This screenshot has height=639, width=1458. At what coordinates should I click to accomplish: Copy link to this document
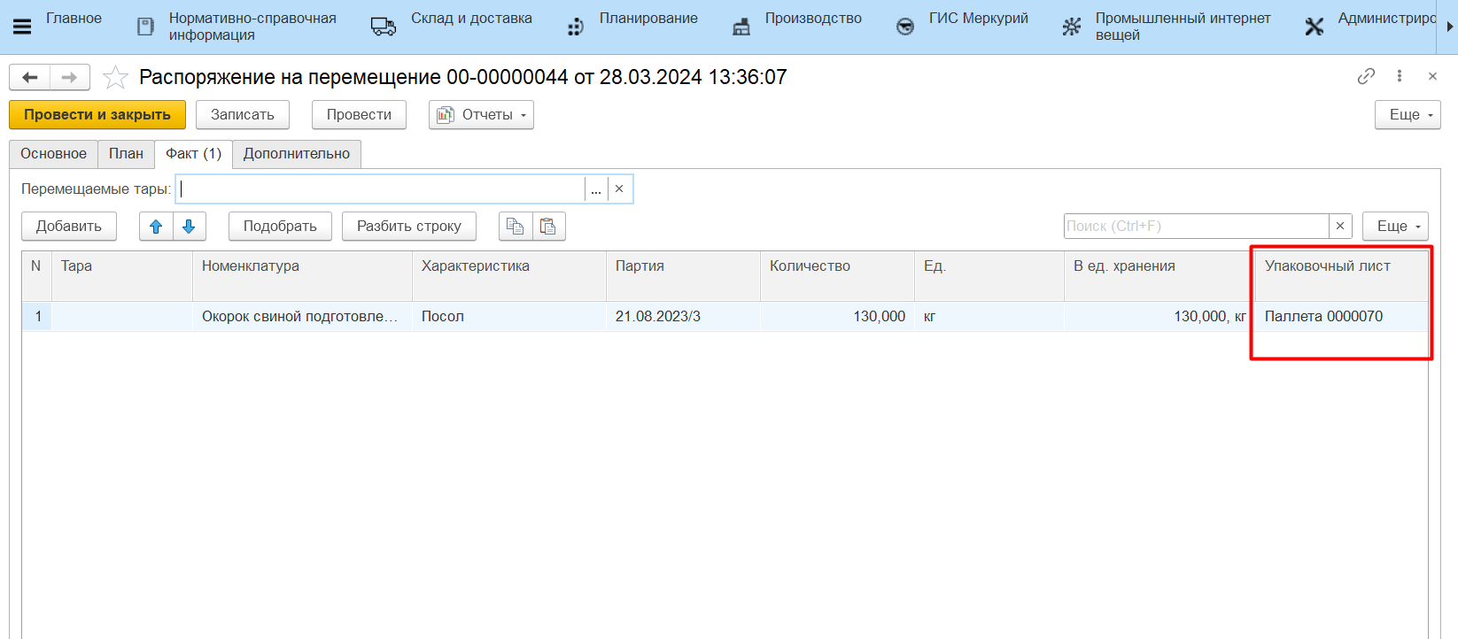pos(1366,76)
